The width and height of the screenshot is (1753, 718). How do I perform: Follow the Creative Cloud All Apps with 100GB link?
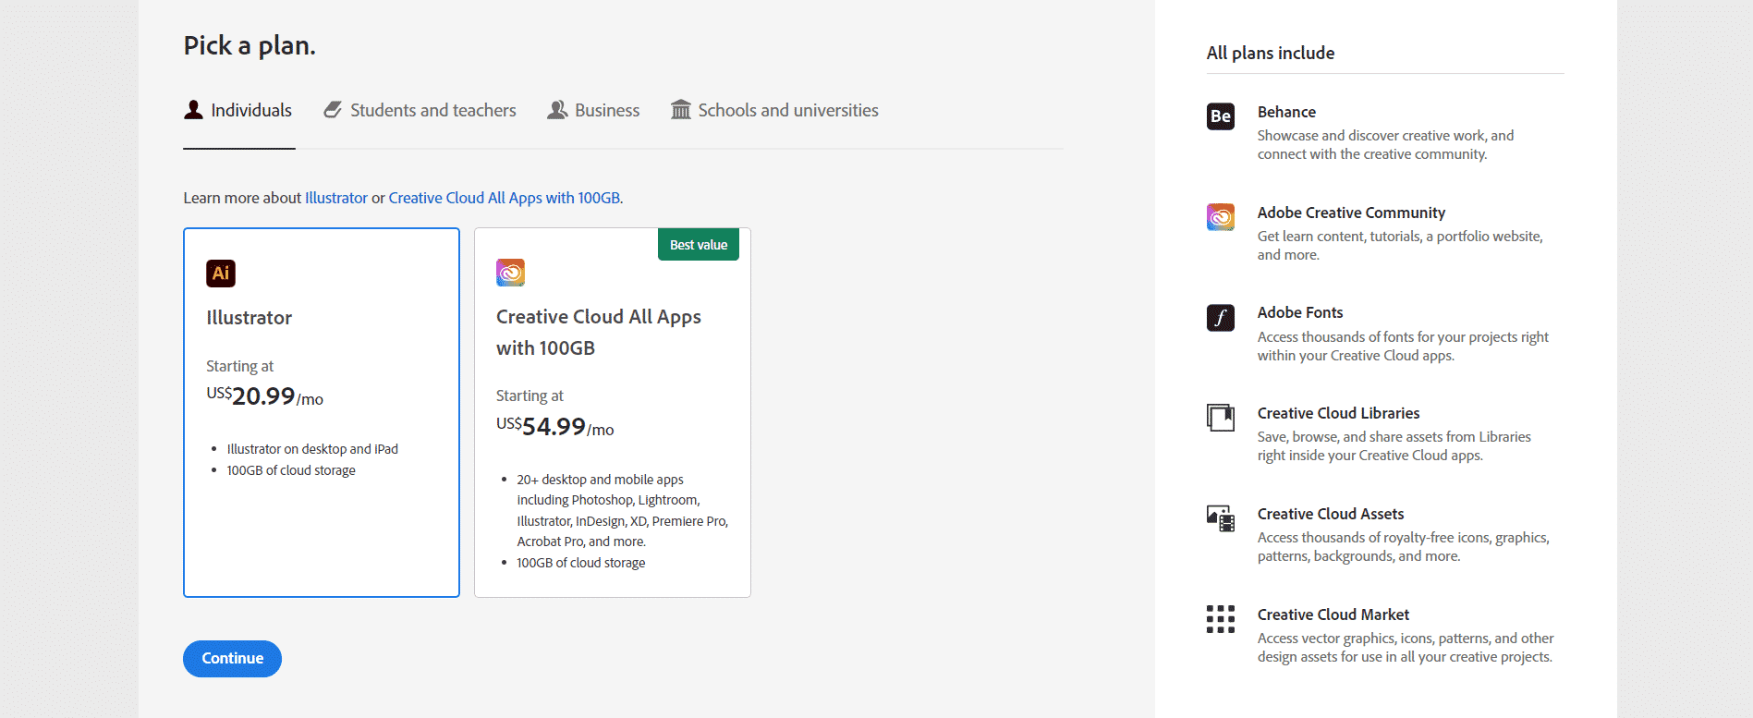tap(504, 198)
